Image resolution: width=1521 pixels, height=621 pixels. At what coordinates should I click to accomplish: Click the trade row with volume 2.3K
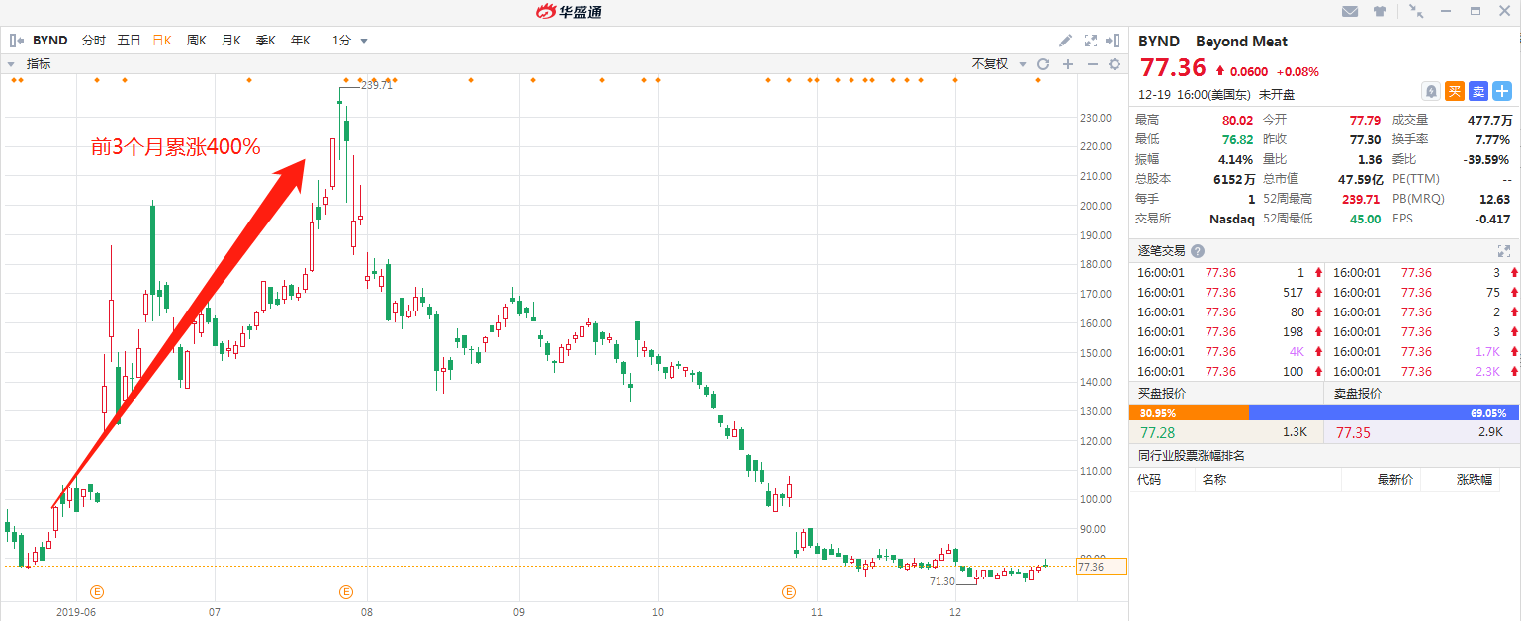(x=1422, y=372)
